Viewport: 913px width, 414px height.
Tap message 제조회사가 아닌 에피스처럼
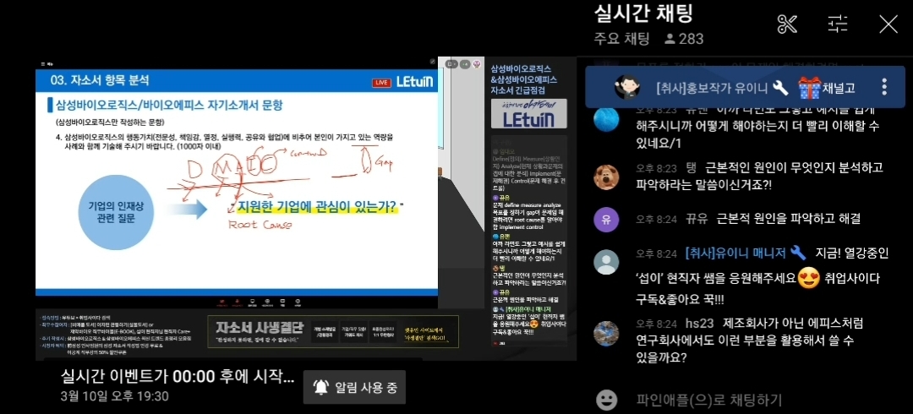[x=793, y=323]
